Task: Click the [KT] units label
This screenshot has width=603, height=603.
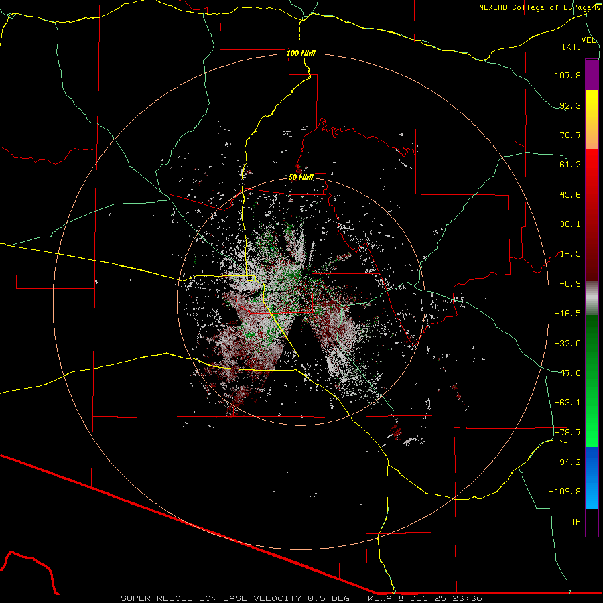Action: tap(572, 46)
